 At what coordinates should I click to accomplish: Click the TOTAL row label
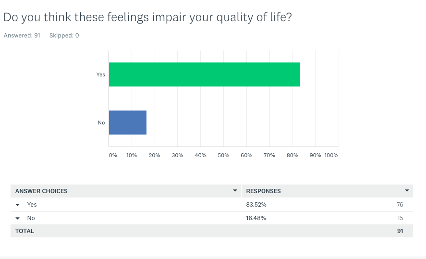24,231
